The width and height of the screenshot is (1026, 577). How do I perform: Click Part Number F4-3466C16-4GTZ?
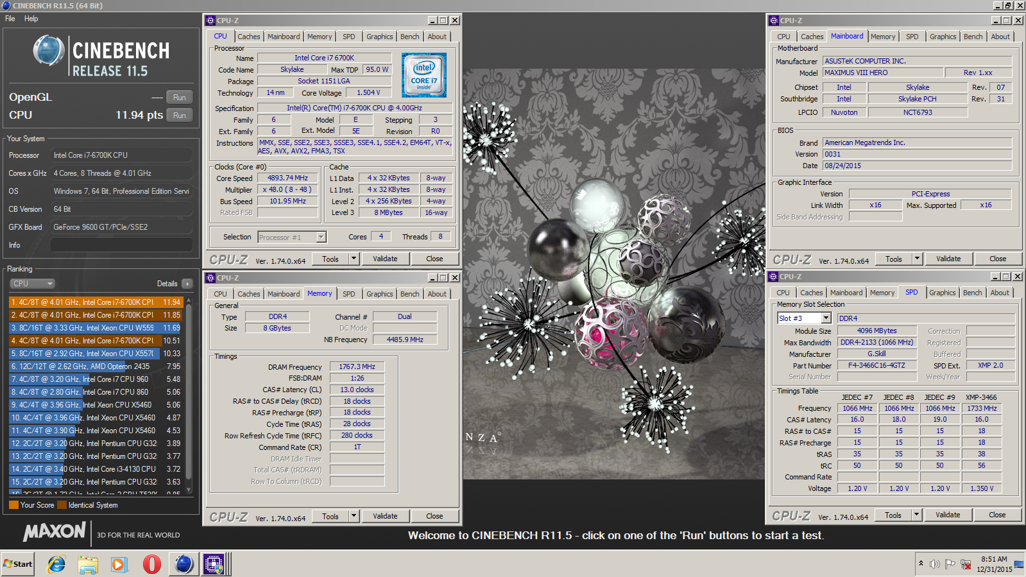[876, 366]
